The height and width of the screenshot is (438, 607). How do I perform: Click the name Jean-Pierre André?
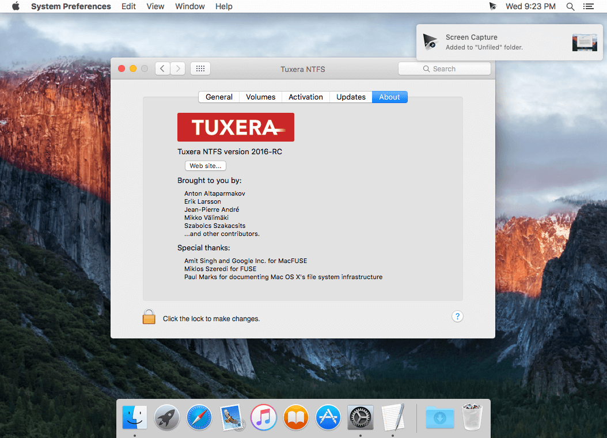click(212, 210)
